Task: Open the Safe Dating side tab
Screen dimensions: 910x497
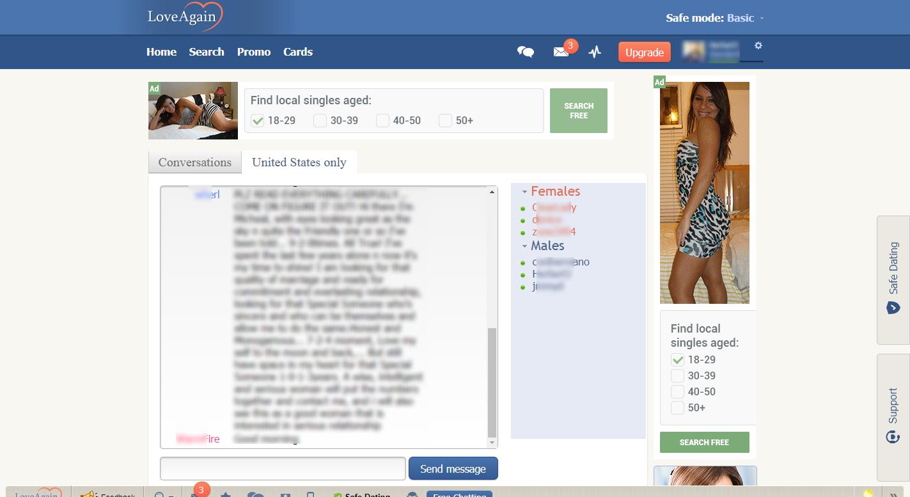Action: click(893, 280)
